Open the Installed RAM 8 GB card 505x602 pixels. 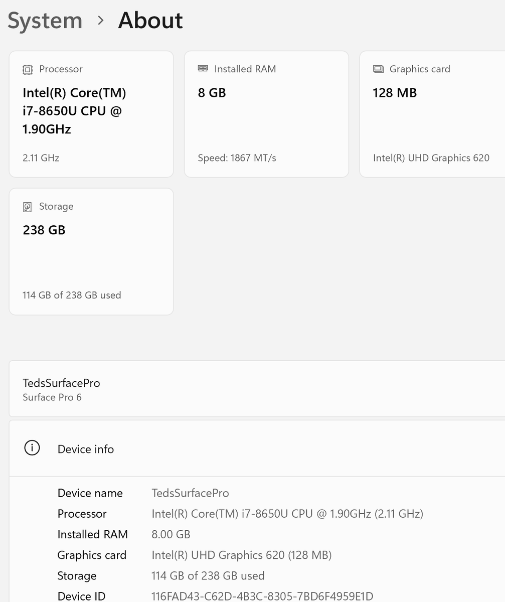(266, 114)
